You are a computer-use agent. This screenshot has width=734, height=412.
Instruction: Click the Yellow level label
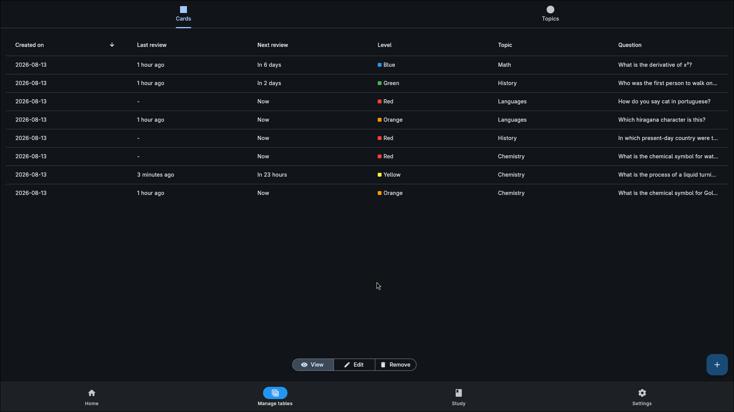pyautogui.click(x=392, y=175)
